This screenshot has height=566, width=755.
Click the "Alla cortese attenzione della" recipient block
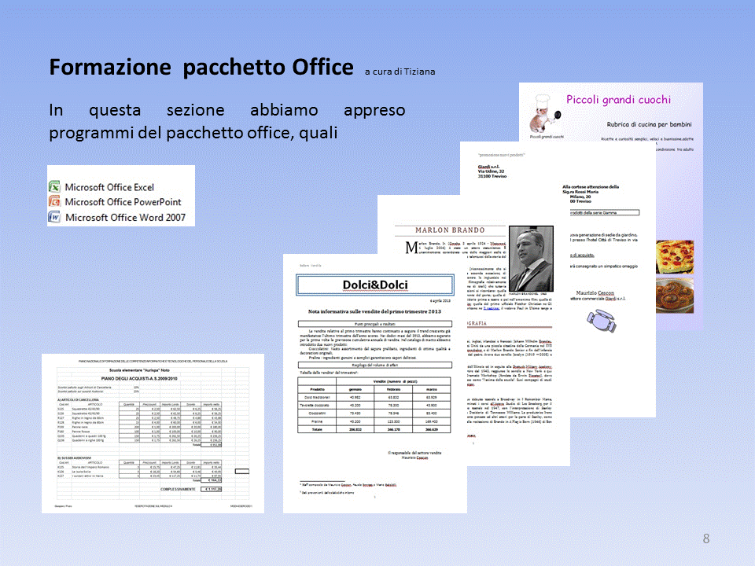click(591, 194)
